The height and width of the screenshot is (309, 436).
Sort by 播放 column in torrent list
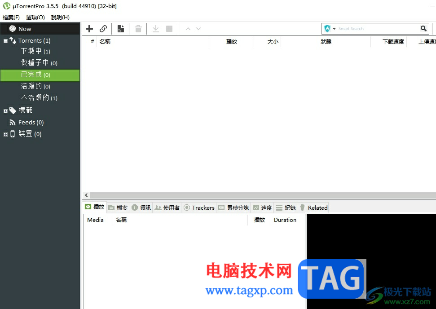point(232,41)
